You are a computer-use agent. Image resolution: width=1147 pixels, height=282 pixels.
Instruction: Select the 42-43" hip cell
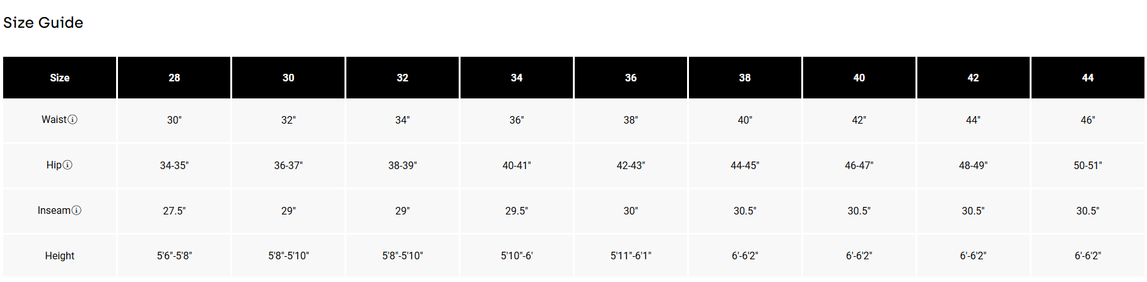[x=631, y=165]
